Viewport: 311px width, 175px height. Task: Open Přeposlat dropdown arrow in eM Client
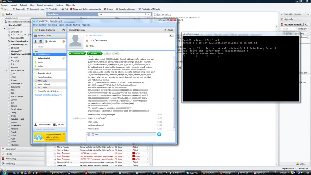tap(59, 9)
